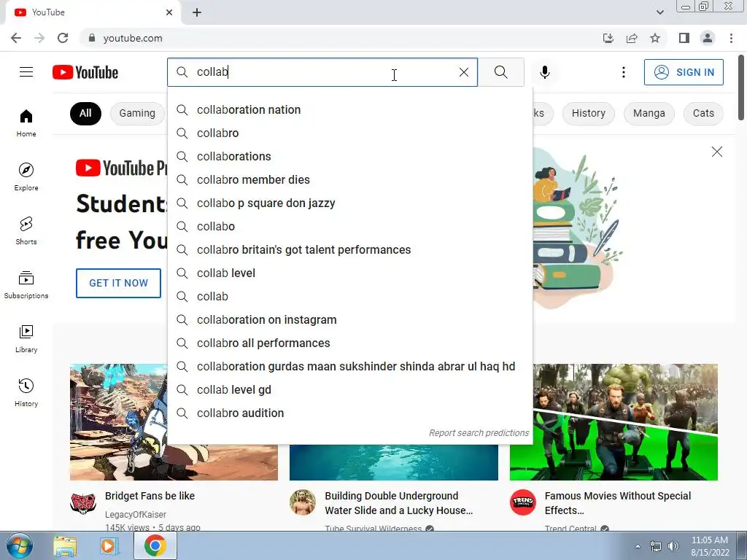747x560 pixels.
Task: Choose suggestion 'collaborations'
Action: [350, 157]
